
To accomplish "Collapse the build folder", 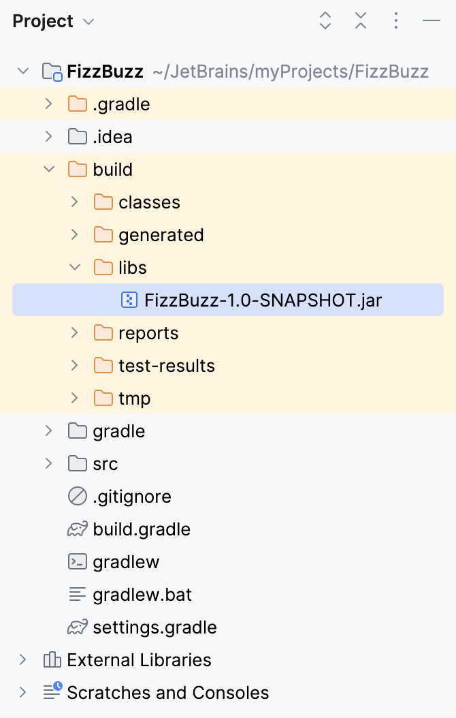I will pos(48,169).
